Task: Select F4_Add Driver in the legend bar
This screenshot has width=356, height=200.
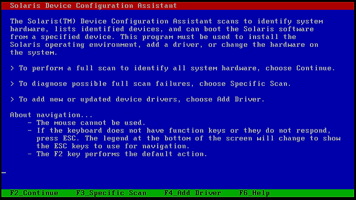Action: 192,193
